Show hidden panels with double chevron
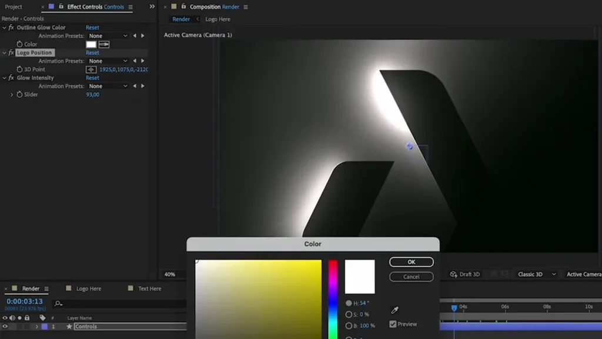Viewport: 602px width, 339px height. coord(152,6)
